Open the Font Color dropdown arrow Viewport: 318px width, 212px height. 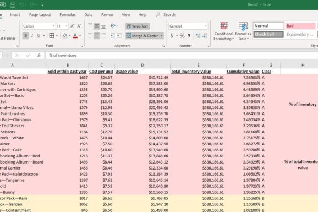80,36
